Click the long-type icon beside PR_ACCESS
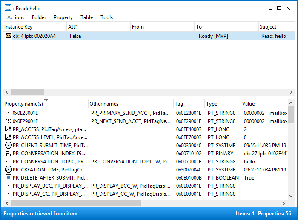 point(8,129)
